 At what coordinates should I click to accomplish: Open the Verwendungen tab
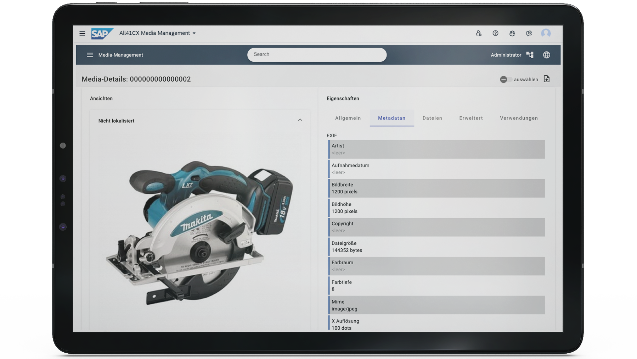tap(519, 118)
